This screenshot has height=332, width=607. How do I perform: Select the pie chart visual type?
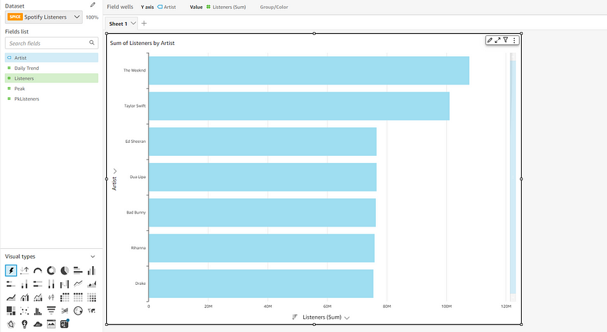coord(65,270)
